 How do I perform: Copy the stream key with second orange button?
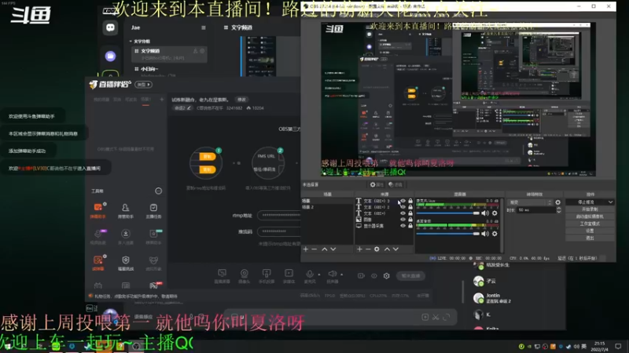(x=207, y=169)
